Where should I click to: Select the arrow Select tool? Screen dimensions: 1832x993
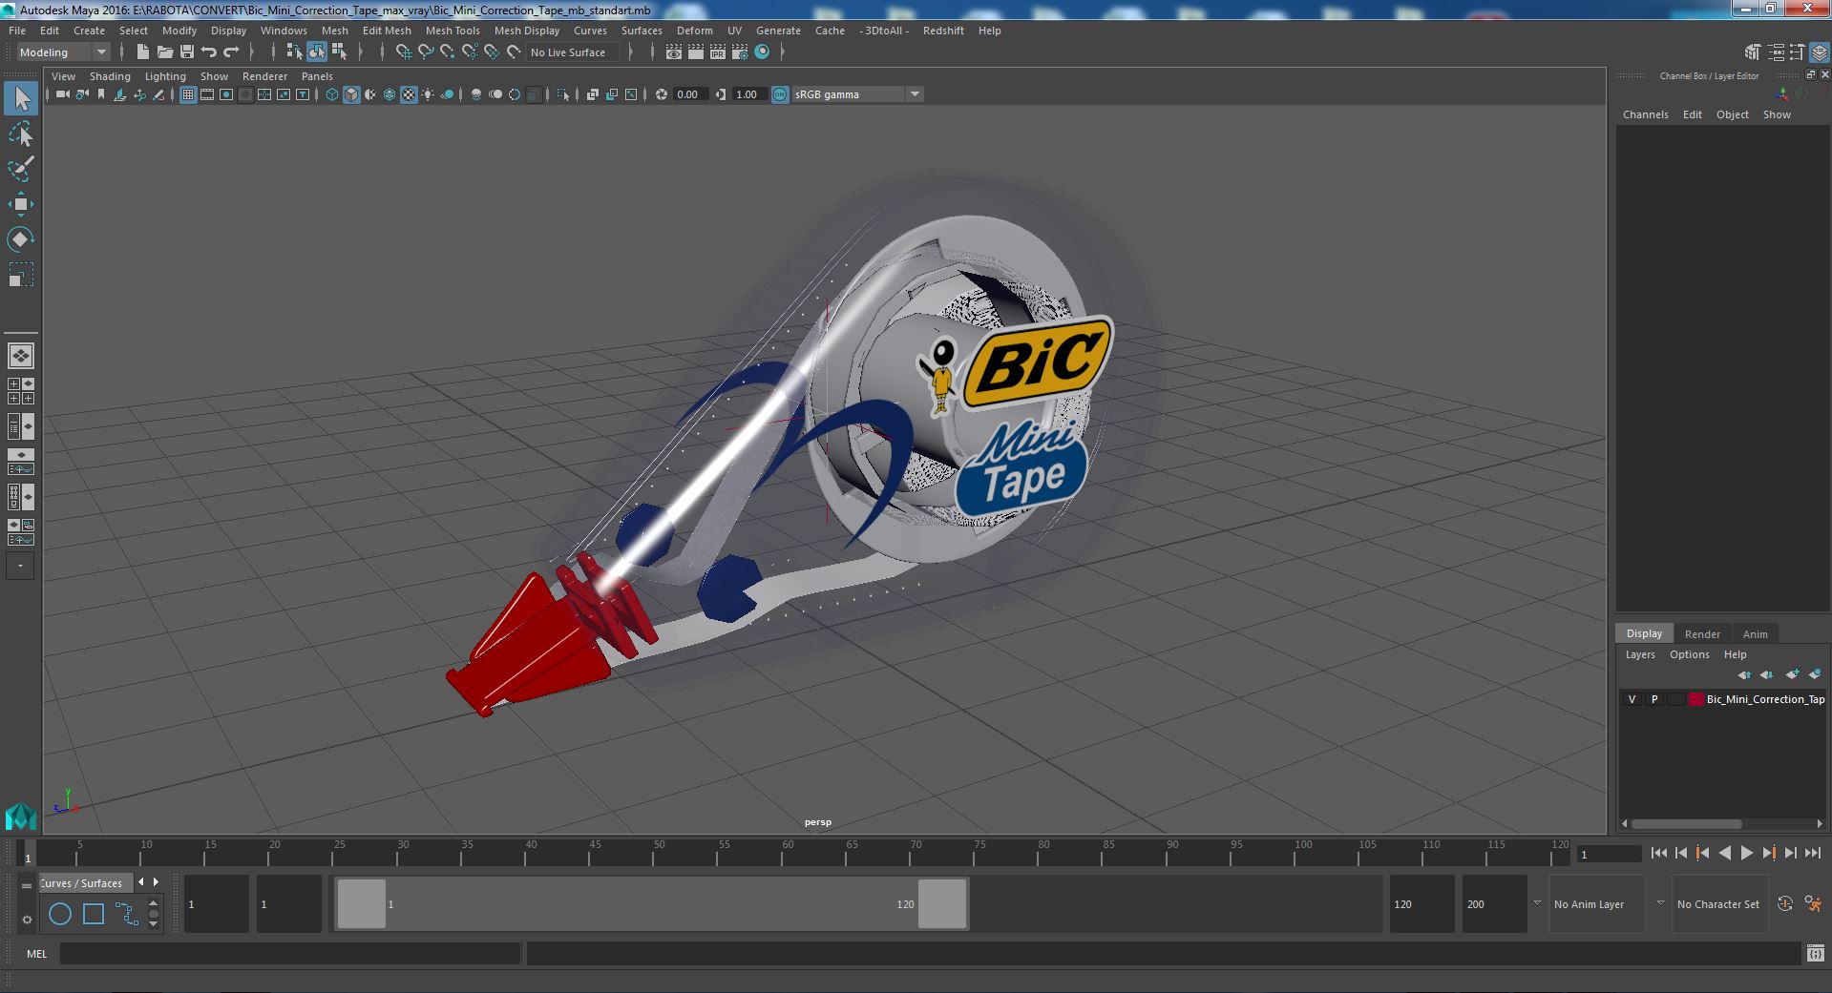[x=21, y=98]
